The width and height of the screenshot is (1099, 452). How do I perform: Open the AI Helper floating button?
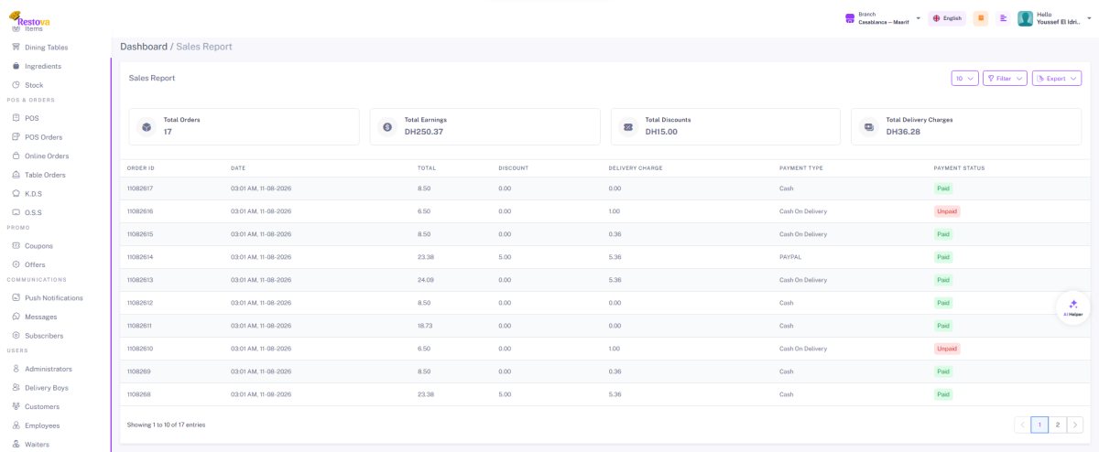pyautogui.click(x=1073, y=307)
